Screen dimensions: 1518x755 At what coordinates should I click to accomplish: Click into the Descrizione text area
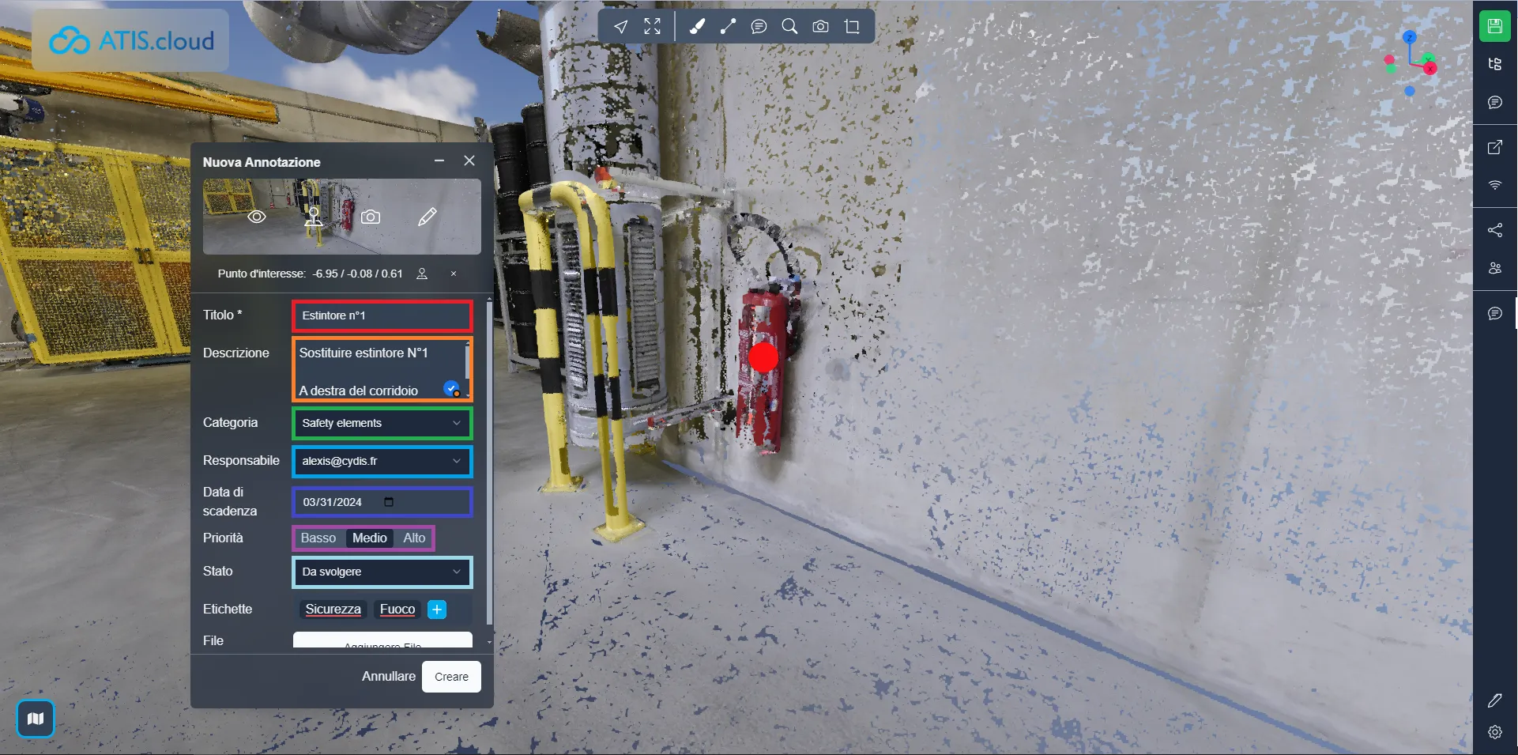tap(382, 370)
